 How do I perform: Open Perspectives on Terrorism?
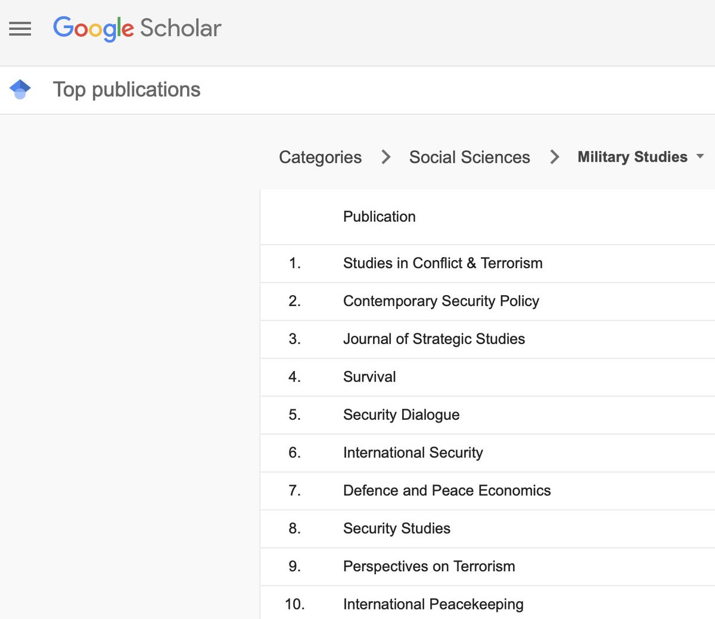pyautogui.click(x=428, y=567)
